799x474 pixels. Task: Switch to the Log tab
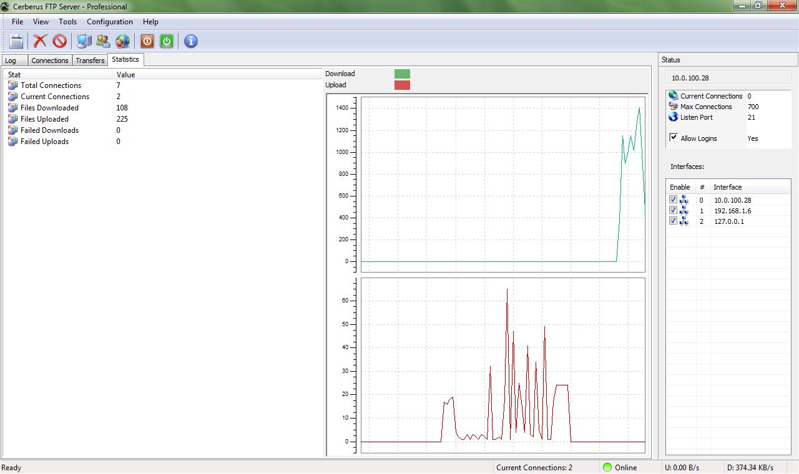point(14,60)
